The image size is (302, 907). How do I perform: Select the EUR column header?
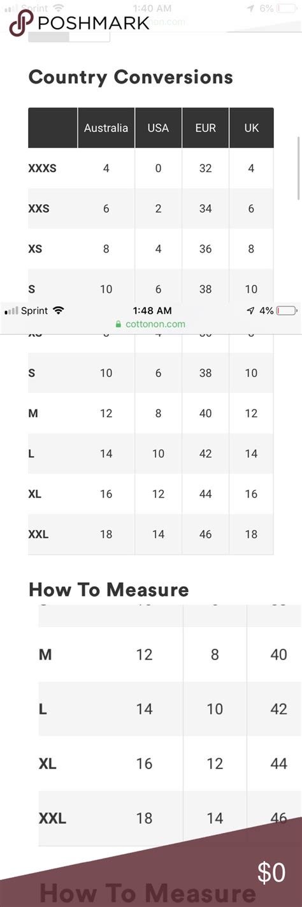click(x=205, y=128)
